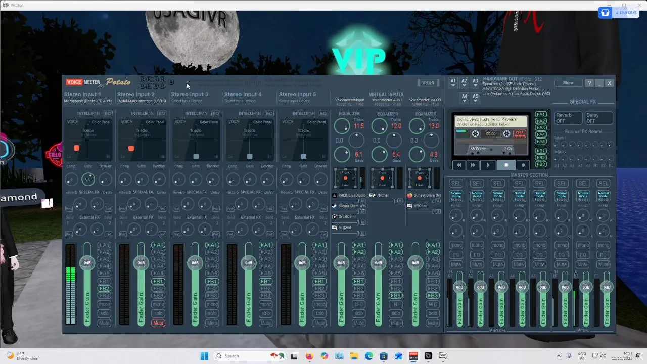Click the blue download indicator top right
The image size is (647, 364).
pos(618,13)
